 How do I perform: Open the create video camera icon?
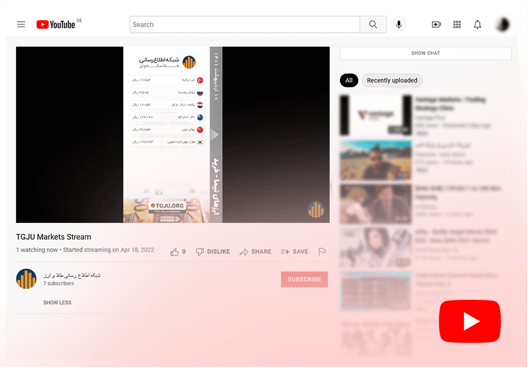click(436, 24)
